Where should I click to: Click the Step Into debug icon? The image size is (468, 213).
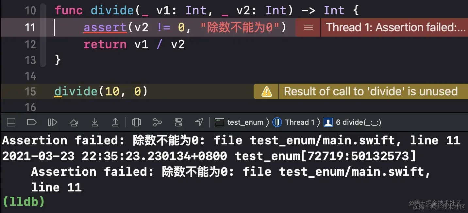95,123
